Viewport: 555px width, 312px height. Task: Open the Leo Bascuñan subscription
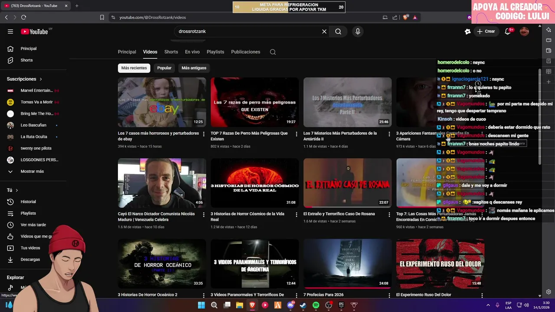tap(33, 125)
